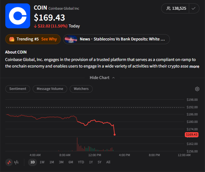Toggle the Sentiment chart overlay
Screen dimensions: 205x172
tap(18, 89)
